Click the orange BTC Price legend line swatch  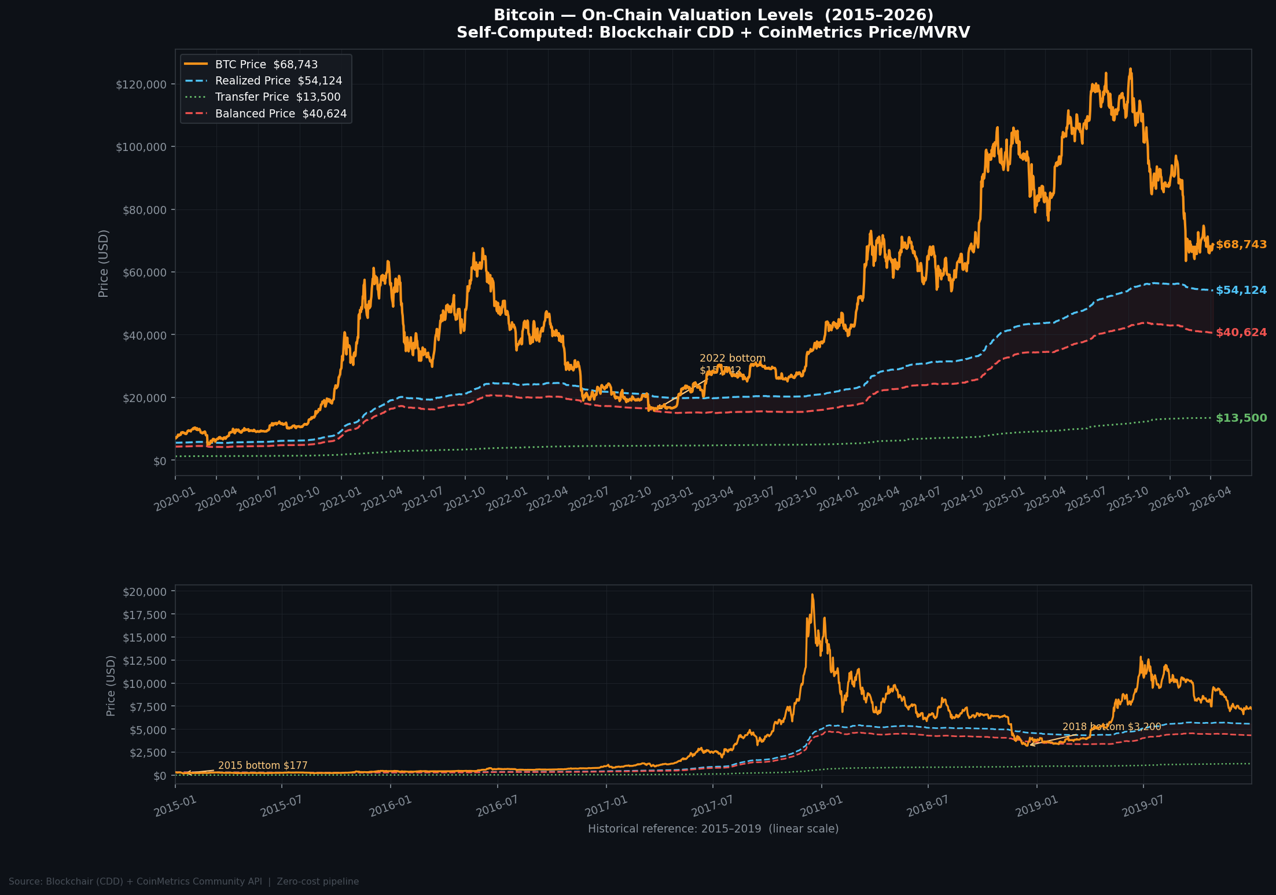pos(196,64)
